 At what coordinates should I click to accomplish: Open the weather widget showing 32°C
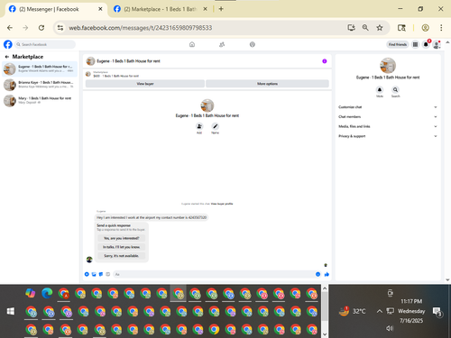(352, 311)
